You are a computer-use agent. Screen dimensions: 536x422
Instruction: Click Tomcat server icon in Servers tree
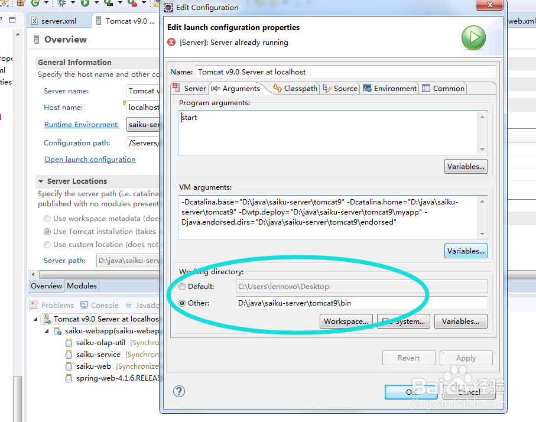(47, 319)
